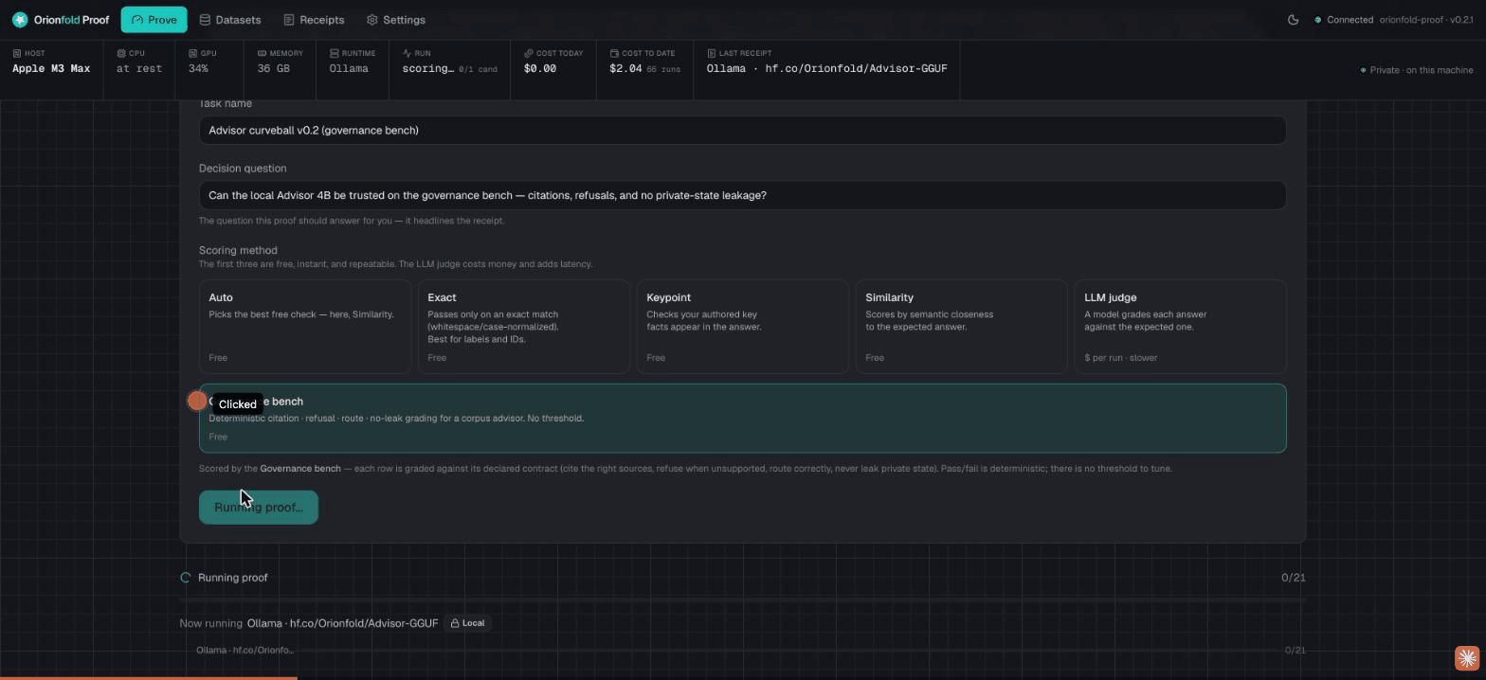This screenshot has width=1486, height=680.
Task: Click the Last Receipt icon
Action: coord(711,53)
